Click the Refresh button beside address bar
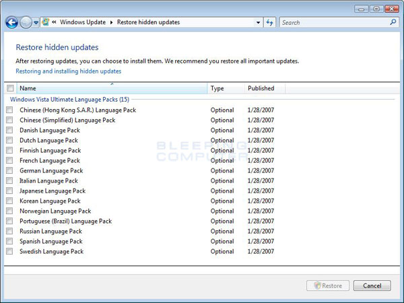This screenshot has height=303, width=404. click(x=270, y=23)
